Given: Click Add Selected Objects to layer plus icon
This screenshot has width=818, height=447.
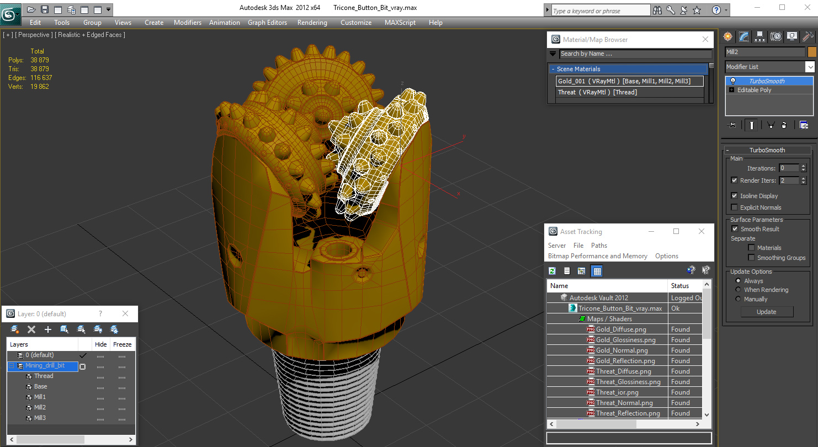Looking at the screenshot, I should click(48, 329).
